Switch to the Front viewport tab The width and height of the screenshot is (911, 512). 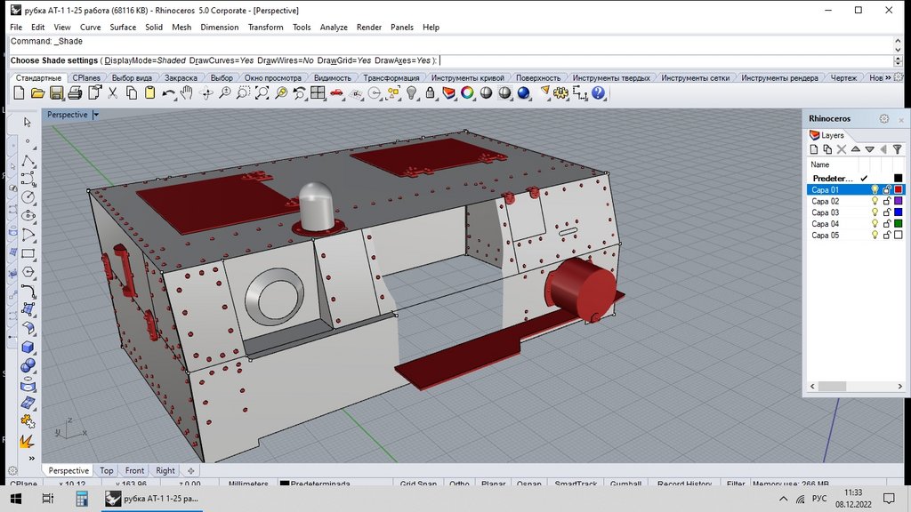[x=134, y=471]
